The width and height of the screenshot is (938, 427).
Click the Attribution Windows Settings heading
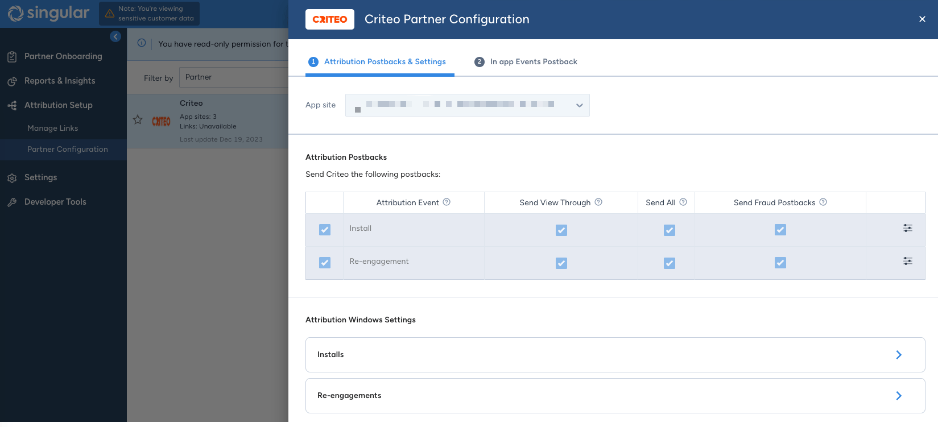point(361,320)
